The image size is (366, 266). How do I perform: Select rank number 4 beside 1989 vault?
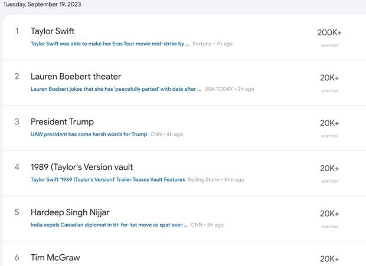tap(17, 167)
